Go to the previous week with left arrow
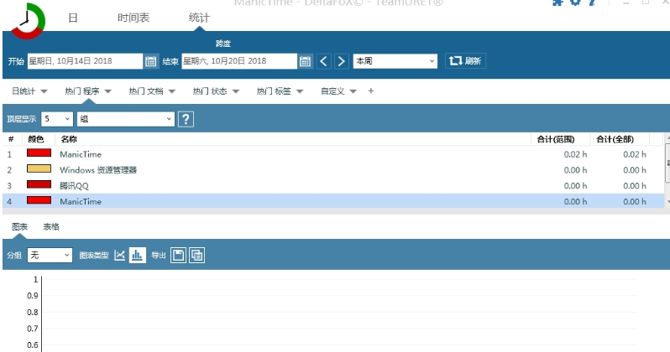Screen dimensions: 670x352 (323, 61)
